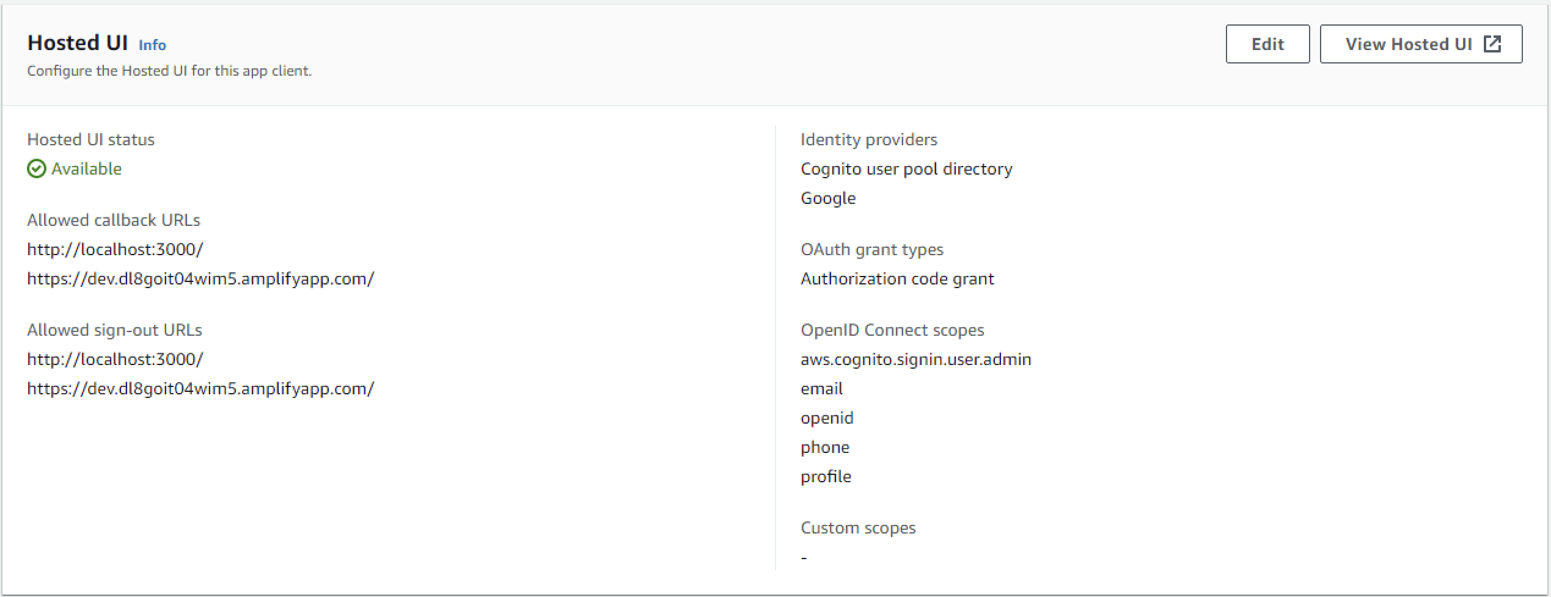Screen dimensions: 1551x597
Task: Select the callback URL http://localhost:3000/
Action: coord(116,249)
